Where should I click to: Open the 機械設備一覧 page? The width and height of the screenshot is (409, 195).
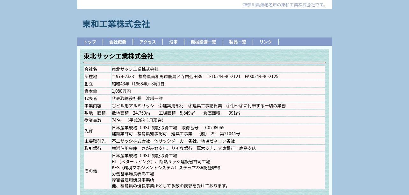[203, 42]
